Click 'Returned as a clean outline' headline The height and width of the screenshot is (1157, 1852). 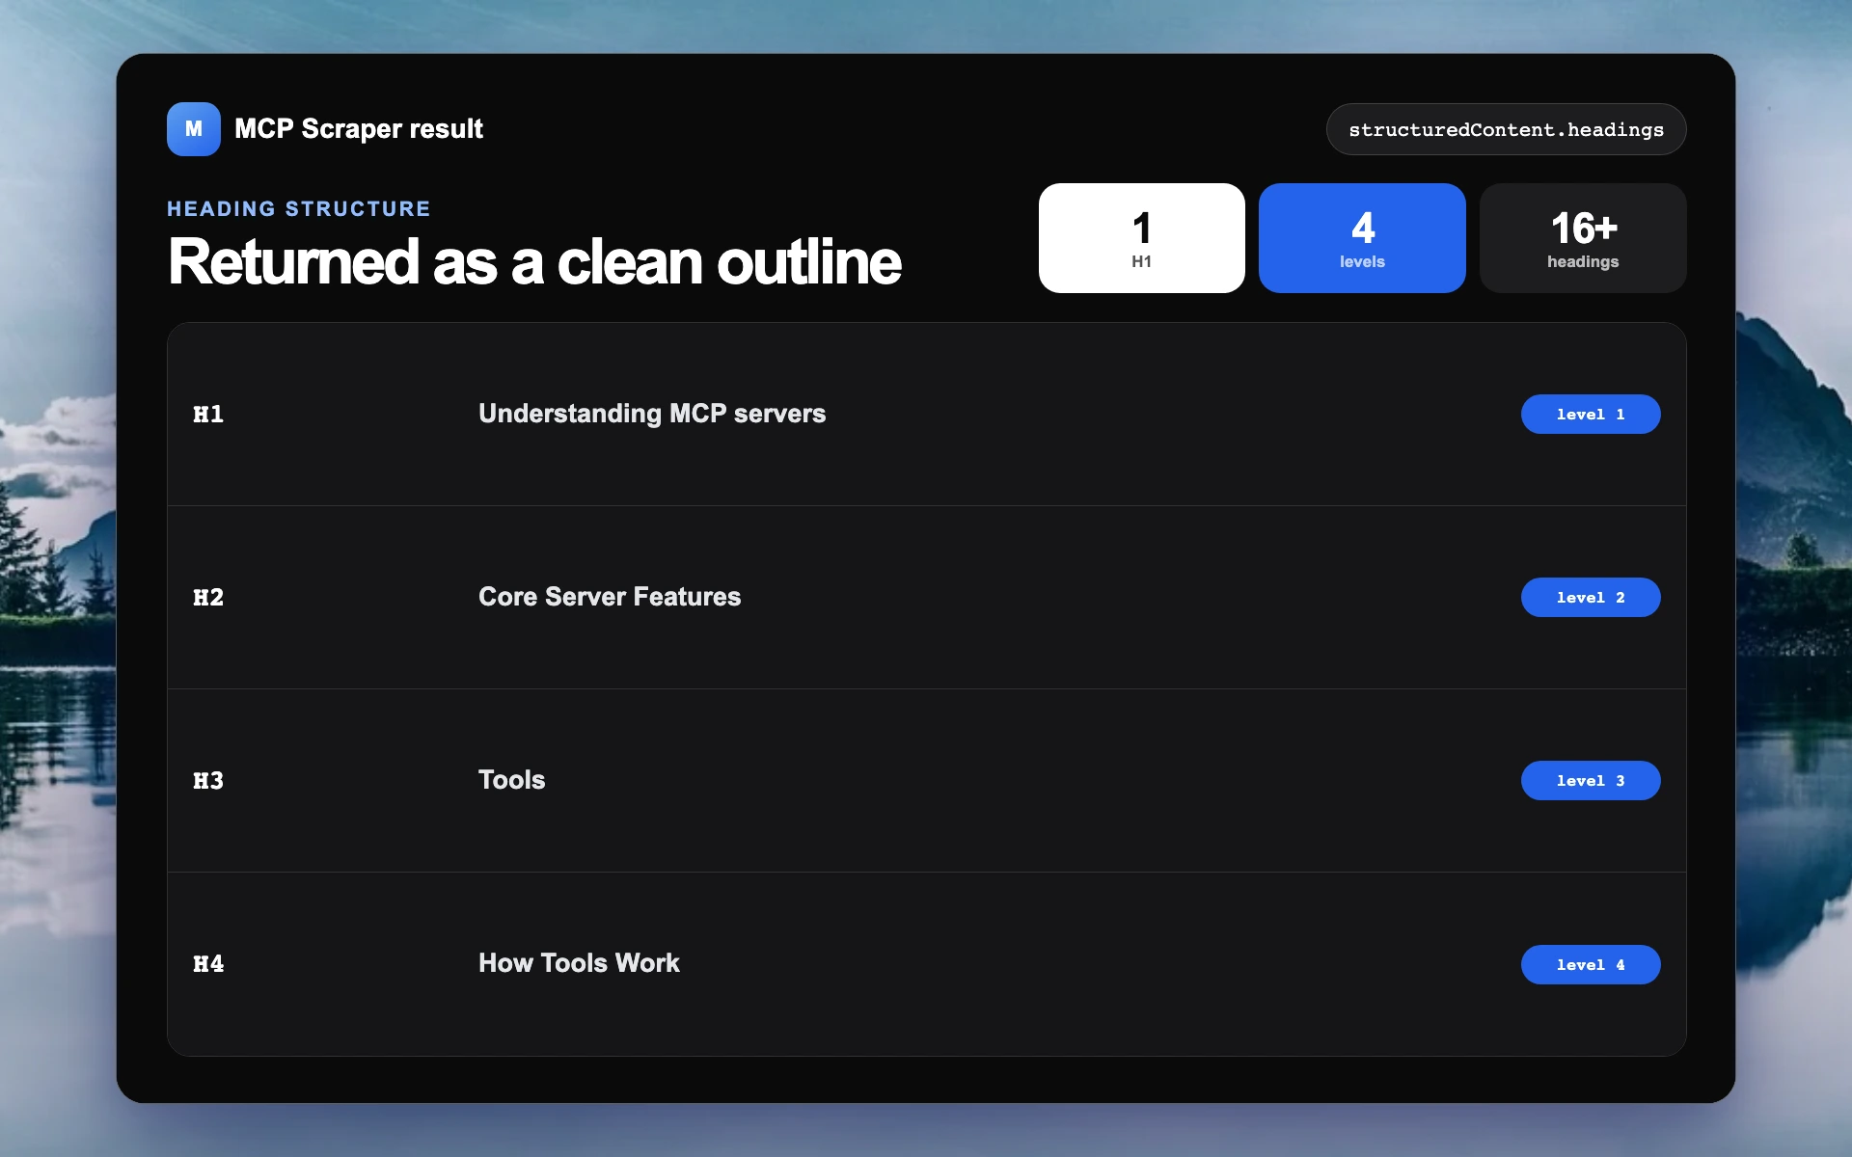(x=534, y=262)
